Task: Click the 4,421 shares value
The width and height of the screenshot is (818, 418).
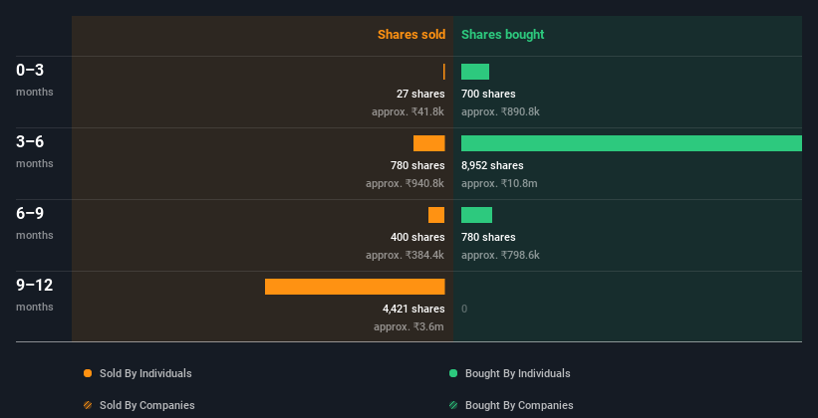Action: point(413,309)
